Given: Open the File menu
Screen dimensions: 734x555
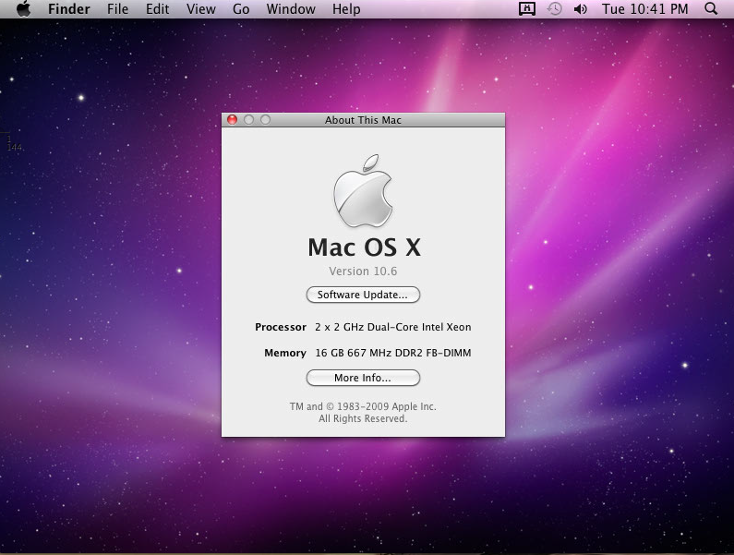Looking at the screenshot, I should coord(117,9).
